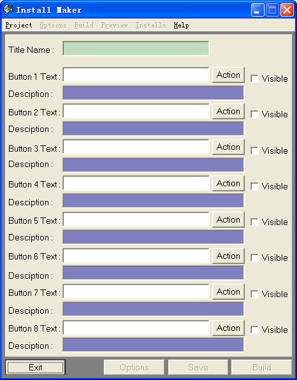The width and height of the screenshot is (297, 380).
Task: Enable the Visible checkbox for Button 6
Action: click(x=254, y=258)
